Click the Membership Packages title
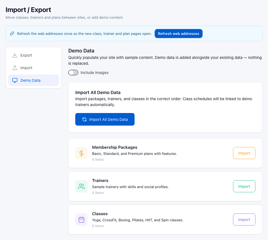 (115, 147)
